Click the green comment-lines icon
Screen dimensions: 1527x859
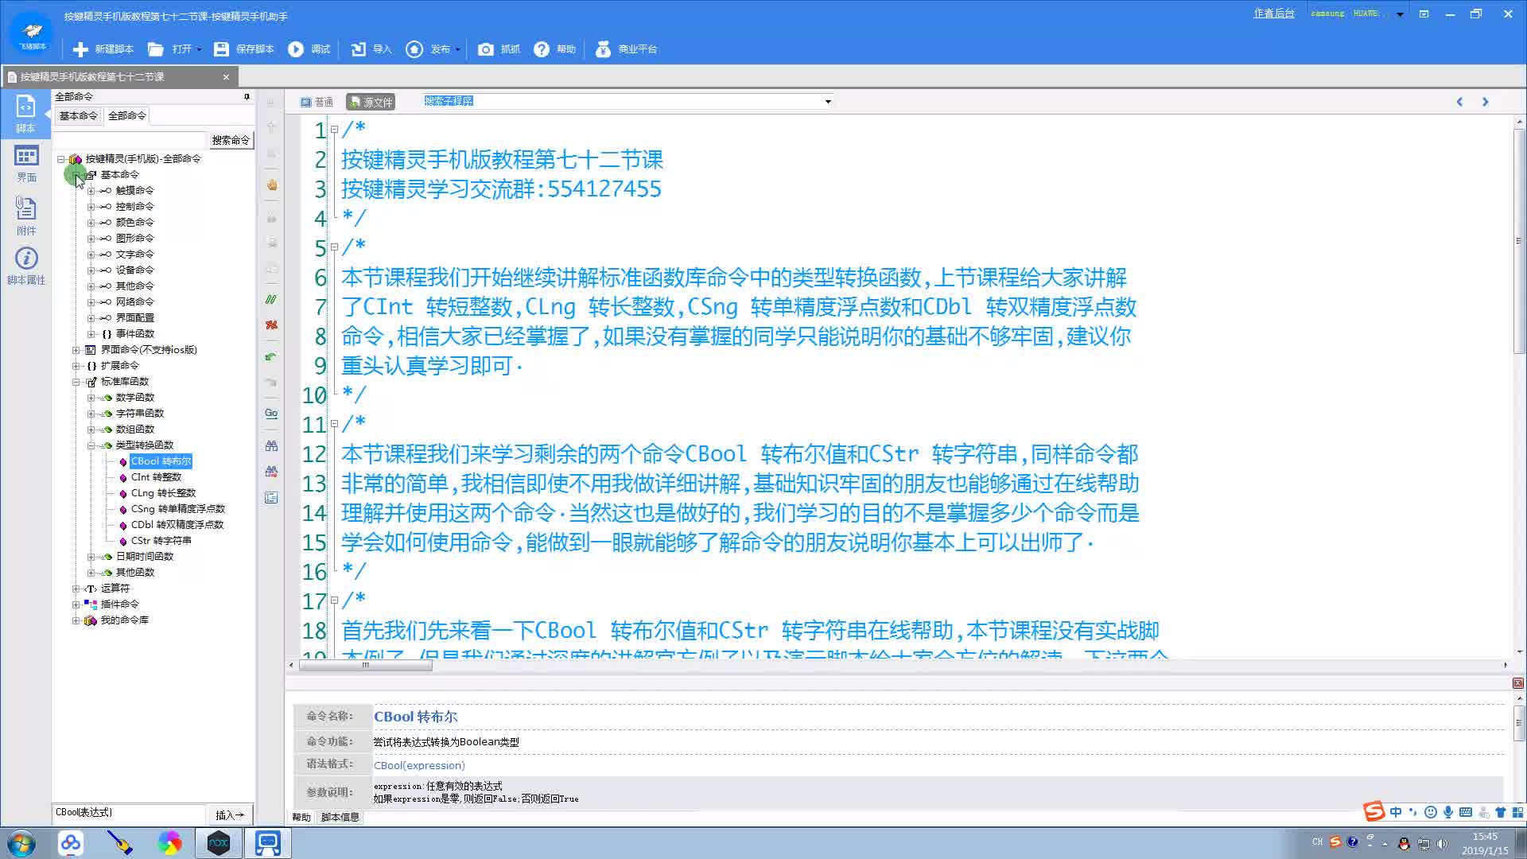click(x=271, y=300)
